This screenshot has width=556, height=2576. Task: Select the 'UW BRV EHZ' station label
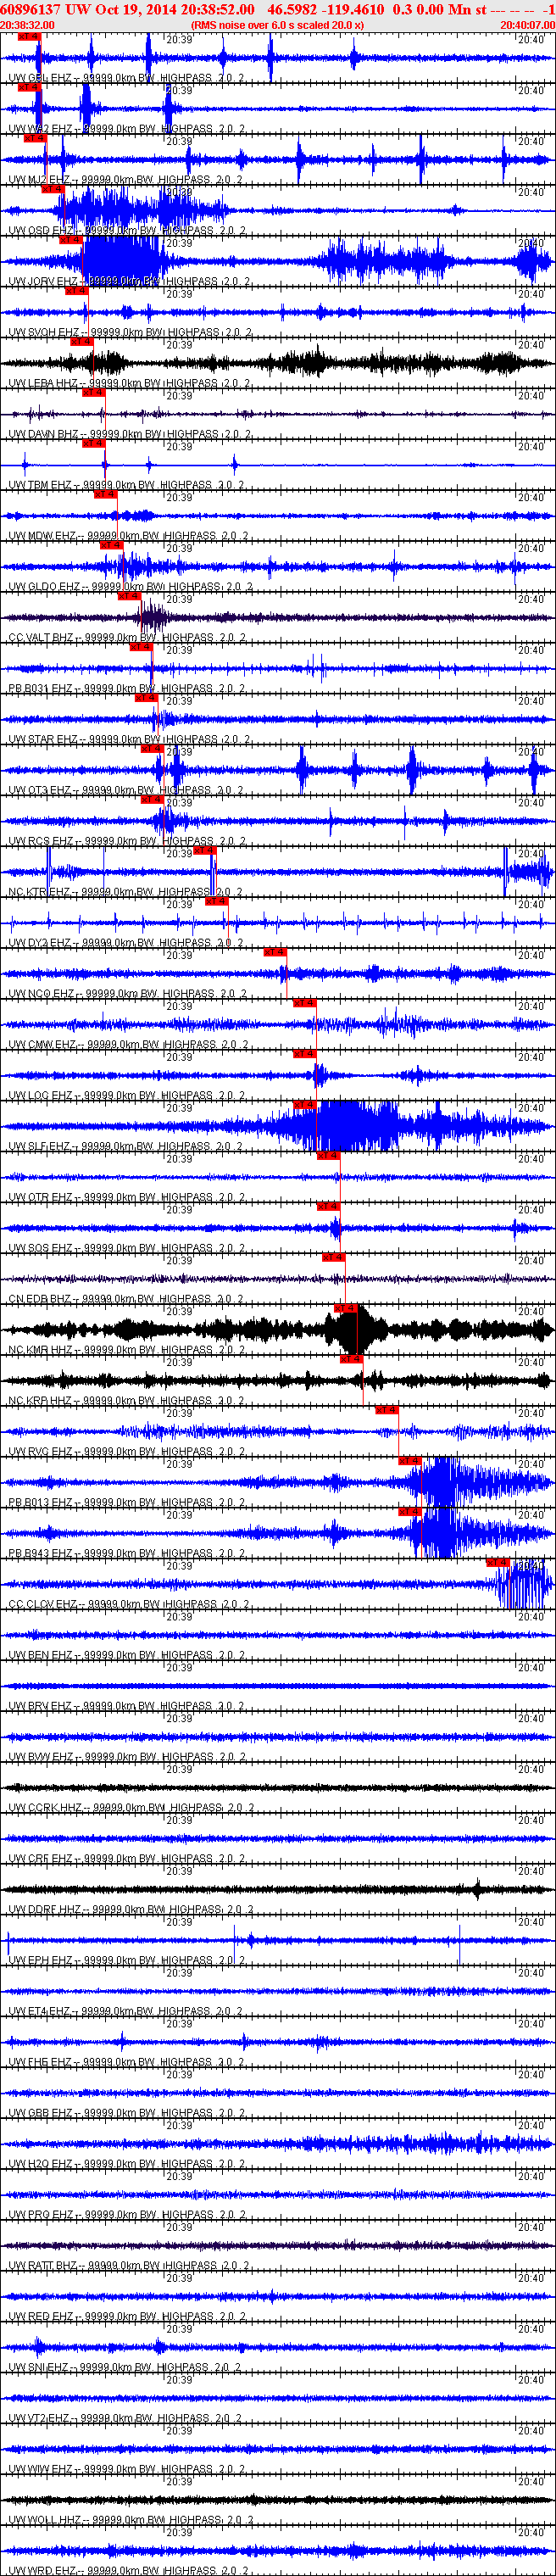click(x=41, y=1706)
